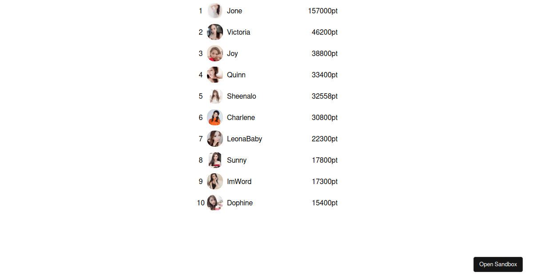Click Quinn's profile avatar
This screenshot has width=533, height=280.
coord(215,75)
